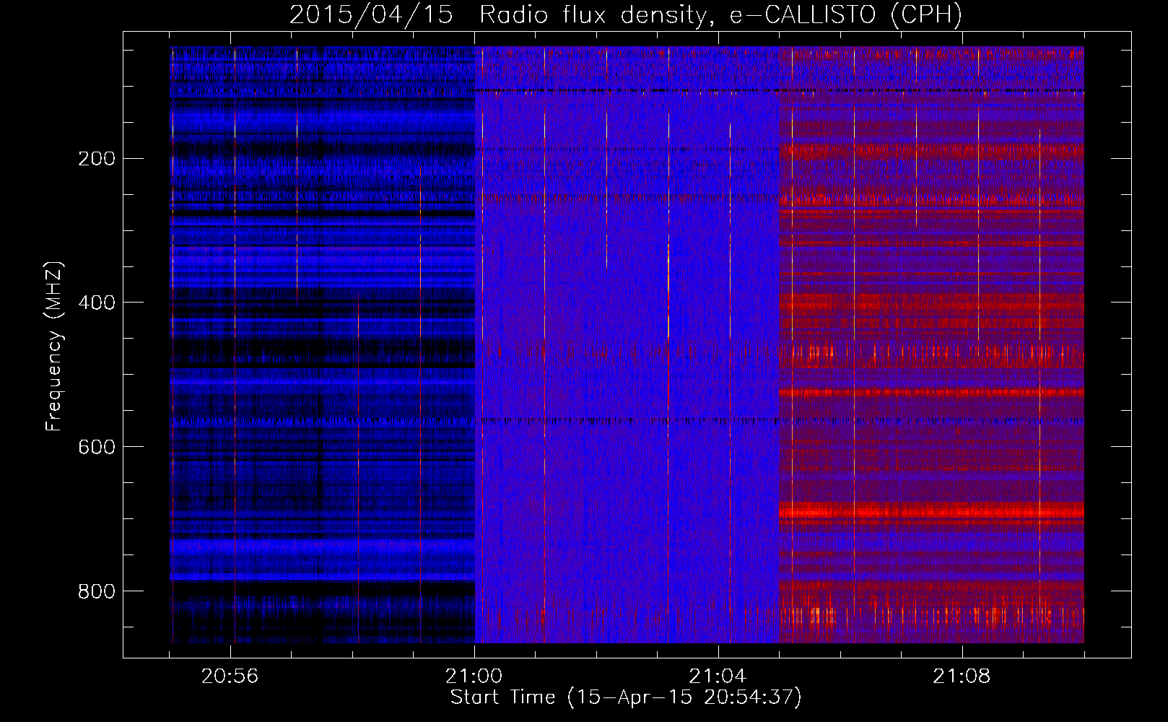Click the '21:00' time tick label

[x=474, y=677]
